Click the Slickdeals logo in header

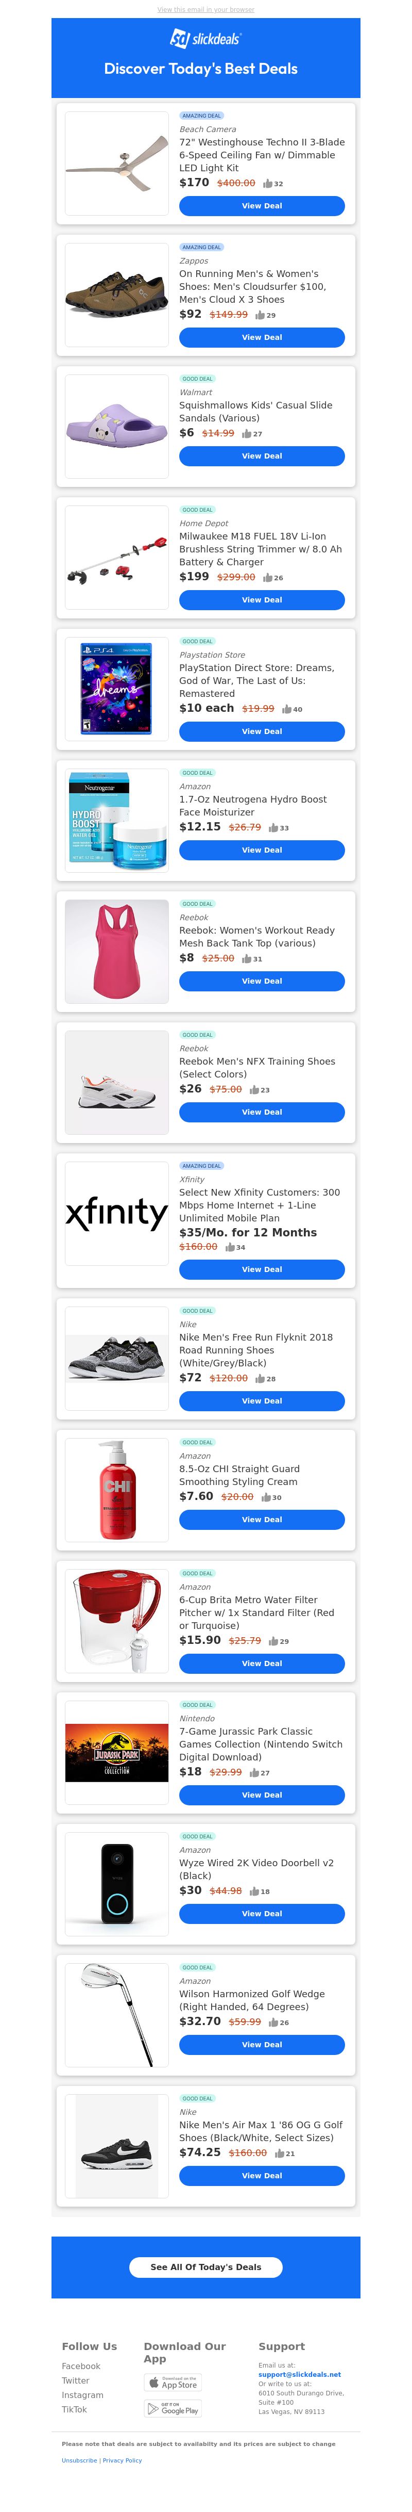pyautogui.click(x=205, y=39)
